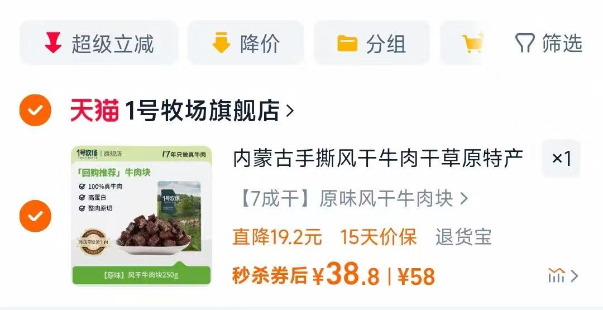Tap the yellow folder 分组 icon
Screen dimensions: 603x310
coord(347,43)
